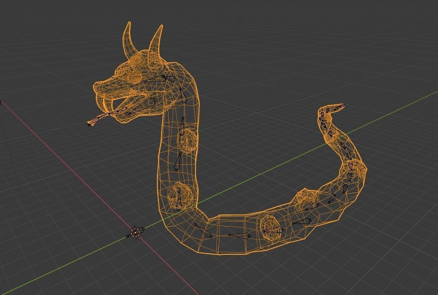Screen dimensions: 438x295
Task: Click the tail tip of the serpent
Action: pos(343,105)
